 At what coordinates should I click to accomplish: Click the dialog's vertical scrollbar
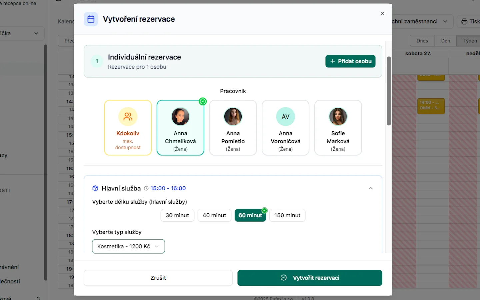[389, 91]
